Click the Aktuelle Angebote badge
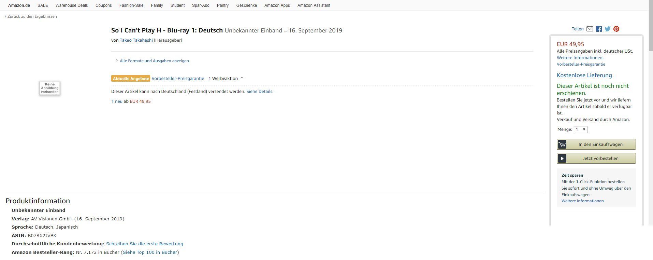The height and width of the screenshot is (260, 653). click(131, 79)
